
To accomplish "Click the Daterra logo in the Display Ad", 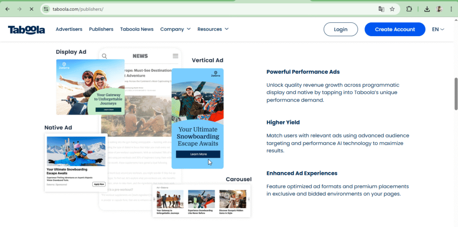I will [x=64, y=65].
